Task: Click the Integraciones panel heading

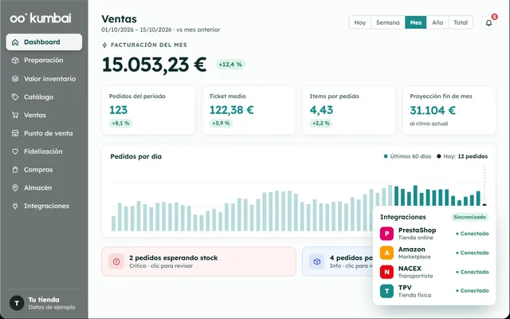Action: click(x=403, y=217)
